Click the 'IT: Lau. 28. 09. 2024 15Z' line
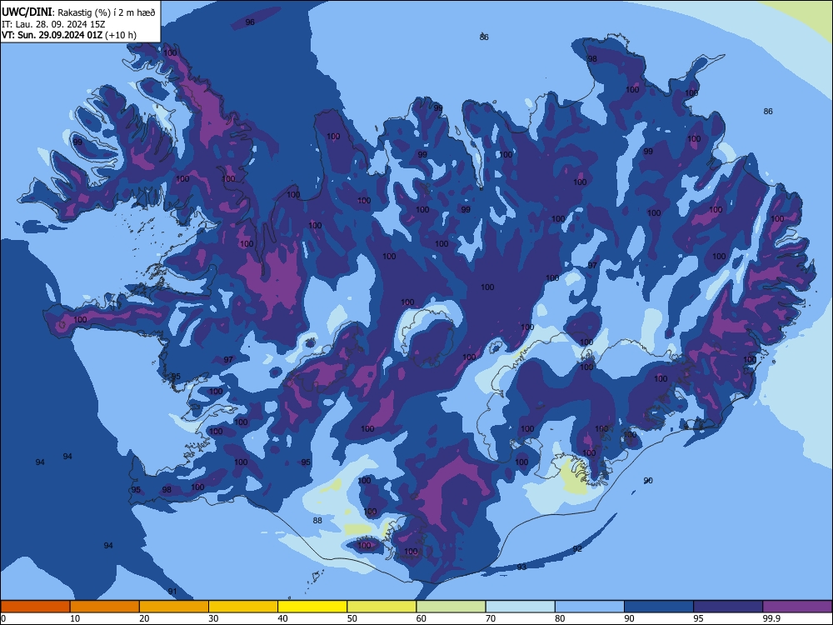Image resolution: width=833 pixels, height=625 pixels. coord(53,24)
